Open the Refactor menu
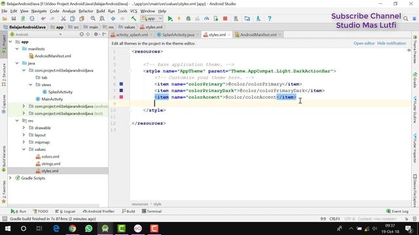Viewport: 419px width, 235px height. point(86,11)
